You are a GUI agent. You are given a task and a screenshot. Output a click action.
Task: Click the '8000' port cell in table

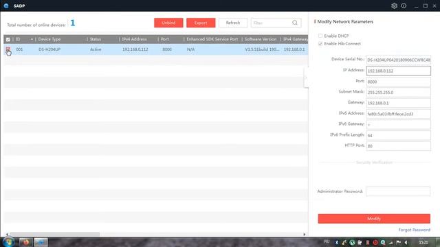167,49
